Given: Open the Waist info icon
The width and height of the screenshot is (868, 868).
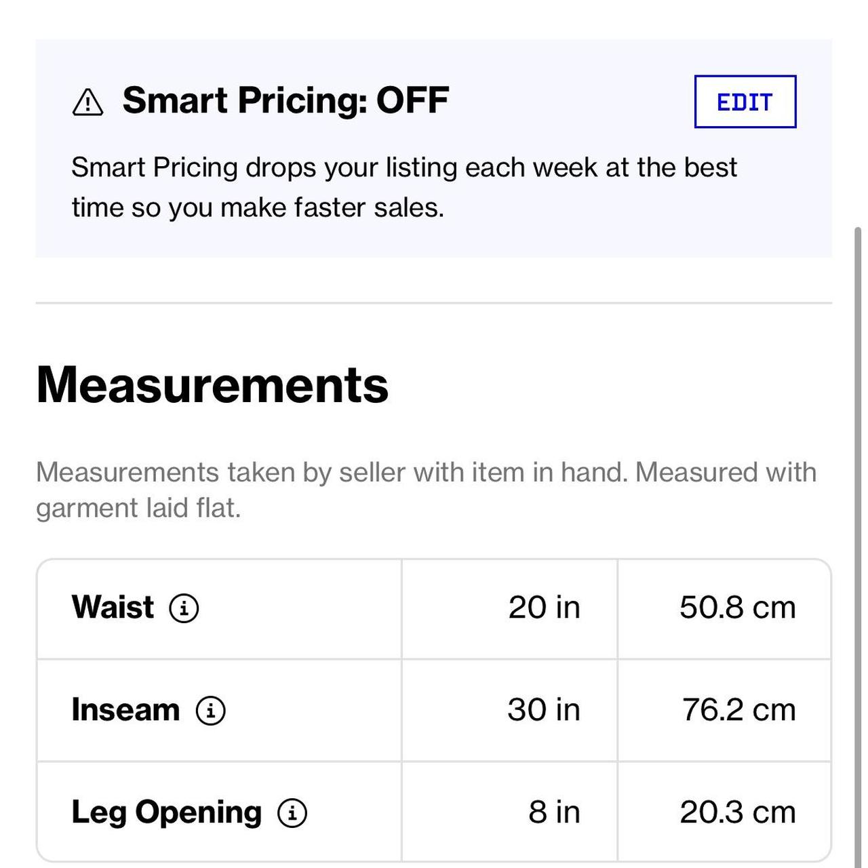Looking at the screenshot, I should (184, 608).
